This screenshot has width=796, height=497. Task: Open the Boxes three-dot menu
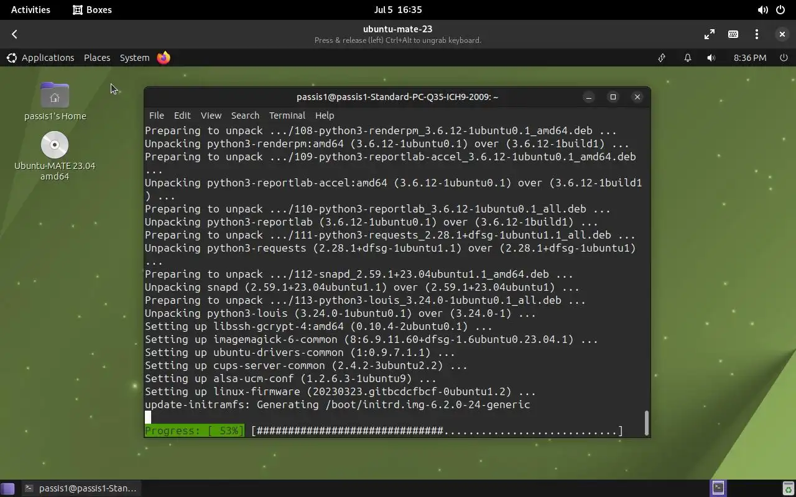[757, 34]
